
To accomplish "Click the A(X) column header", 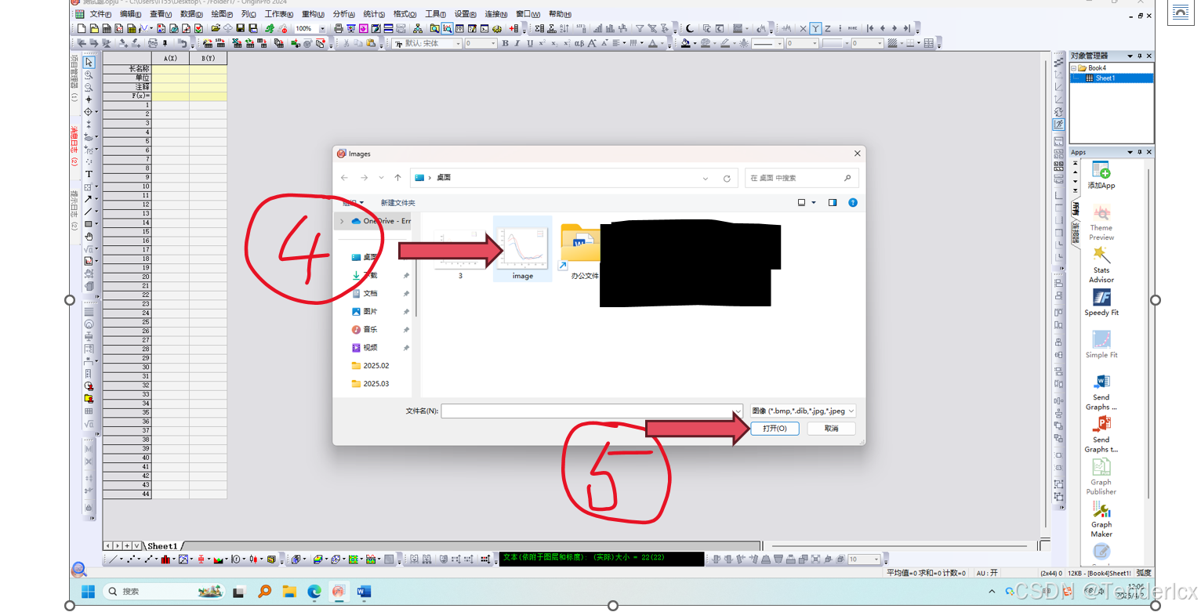I will pos(170,59).
